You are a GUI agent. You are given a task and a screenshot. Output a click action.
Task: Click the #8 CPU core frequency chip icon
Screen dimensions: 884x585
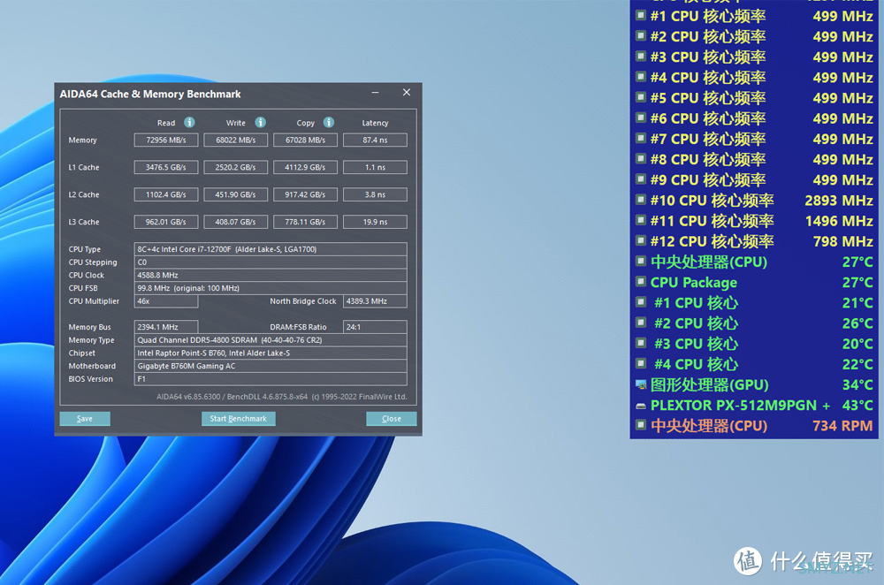pos(640,158)
